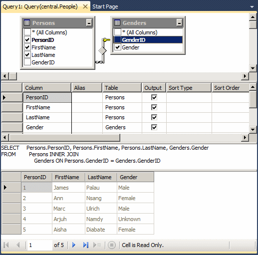Jump to the last record in results
Screen dimensions: 258x255
pyautogui.click(x=85, y=245)
